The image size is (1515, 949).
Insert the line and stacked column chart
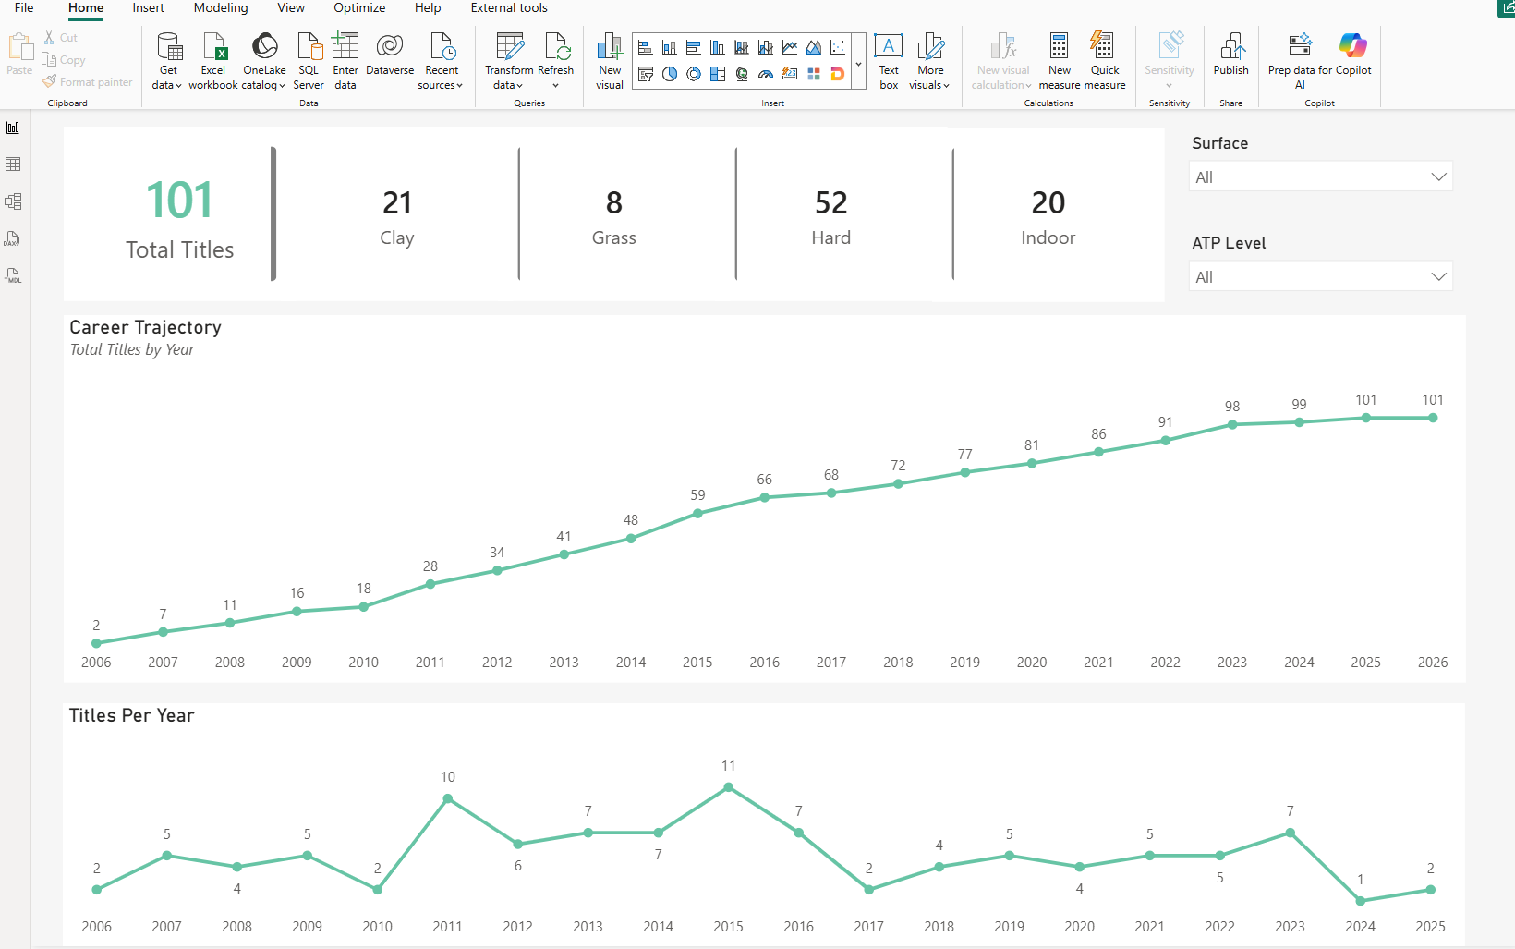point(742,47)
